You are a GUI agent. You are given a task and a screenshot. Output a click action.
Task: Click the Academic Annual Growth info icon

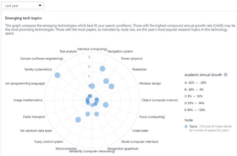tap(225, 75)
